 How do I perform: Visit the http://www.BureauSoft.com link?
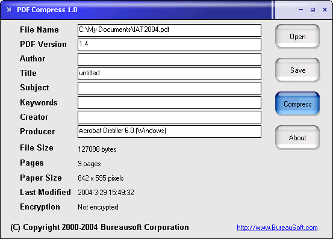tap(277, 228)
